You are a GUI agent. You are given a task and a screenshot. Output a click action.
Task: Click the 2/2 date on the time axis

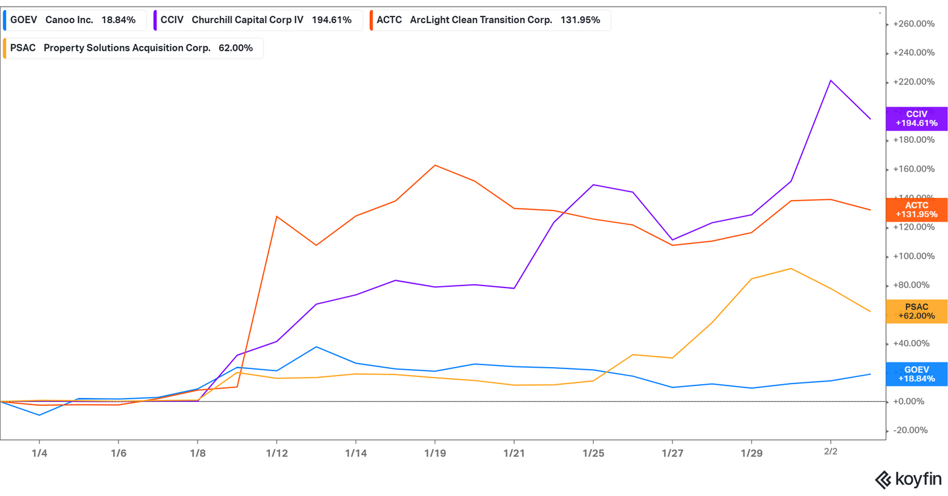(831, 451)
